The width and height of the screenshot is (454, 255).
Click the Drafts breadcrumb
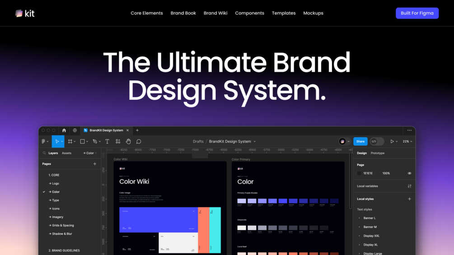[x=198, y=141]
